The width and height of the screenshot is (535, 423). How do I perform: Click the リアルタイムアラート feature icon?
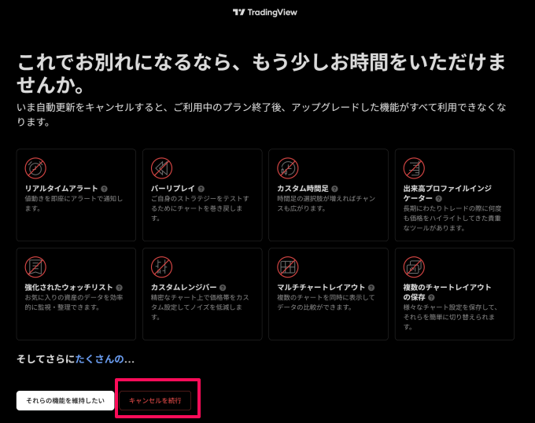35,167
